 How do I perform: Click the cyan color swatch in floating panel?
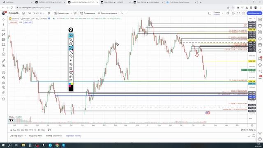pyautogui.click(x=70, y=84)
